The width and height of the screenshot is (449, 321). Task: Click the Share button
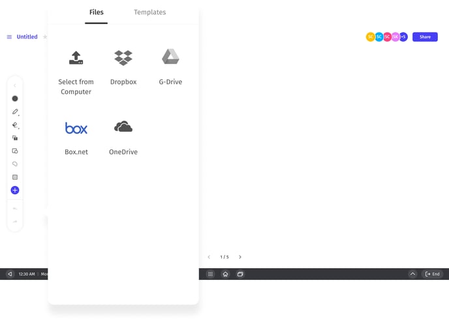[425, 37]
